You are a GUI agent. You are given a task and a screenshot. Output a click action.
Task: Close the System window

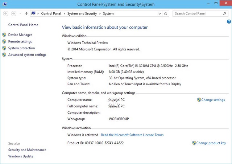point(226,3)
